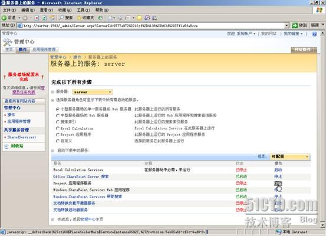Open the 查看 (View) menu
This screenshot has width=326, height=236.
coord(46,10)
